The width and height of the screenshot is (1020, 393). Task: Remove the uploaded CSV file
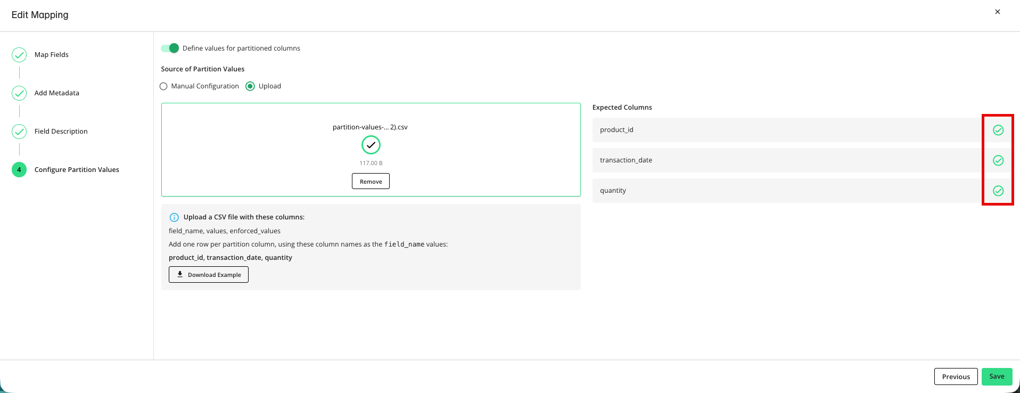[371, 181]
